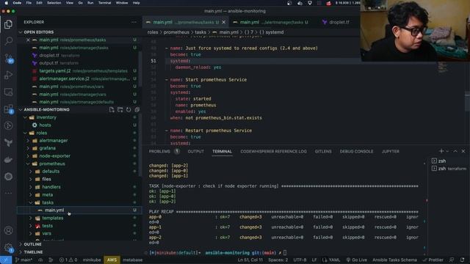
Task: Refresh the explorer file tree
Action: tap(129, 109)
